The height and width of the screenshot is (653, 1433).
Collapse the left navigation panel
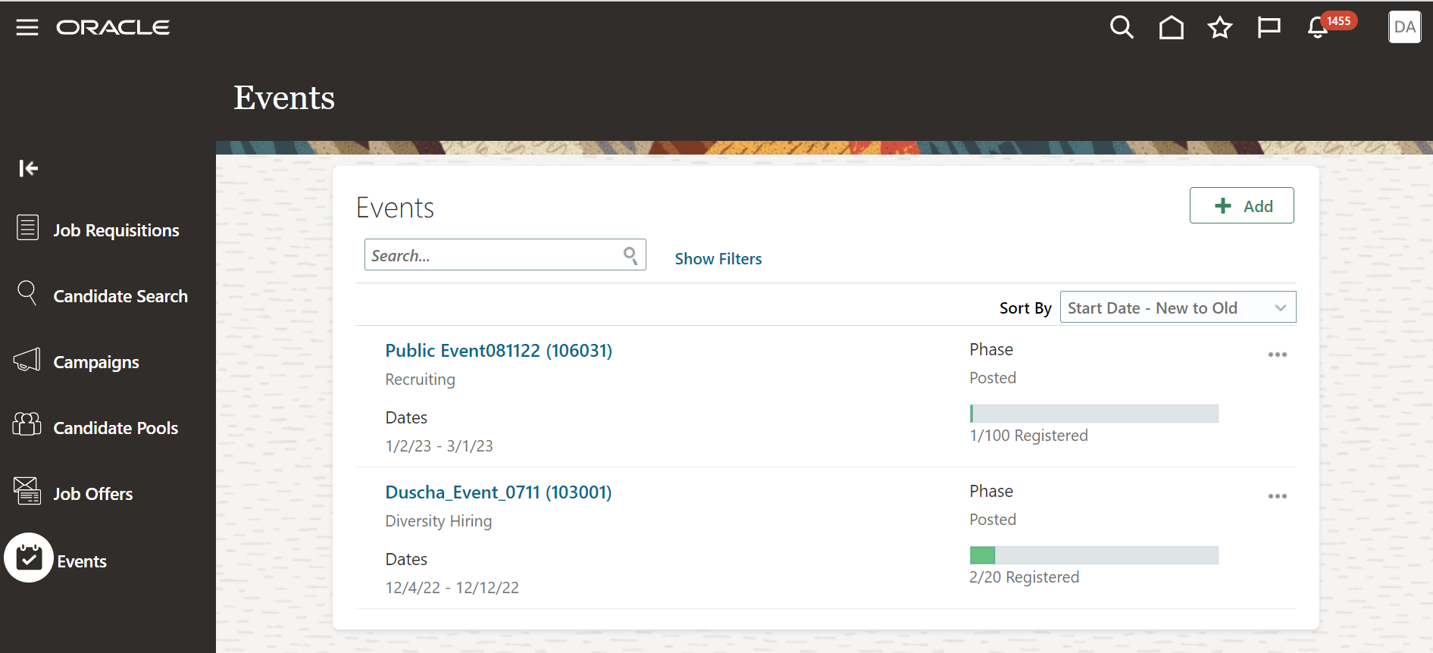click(28, 168)
